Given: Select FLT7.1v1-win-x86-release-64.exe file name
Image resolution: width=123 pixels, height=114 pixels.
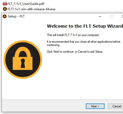Looking at the screenshot, I should click(x=31, y=9).
